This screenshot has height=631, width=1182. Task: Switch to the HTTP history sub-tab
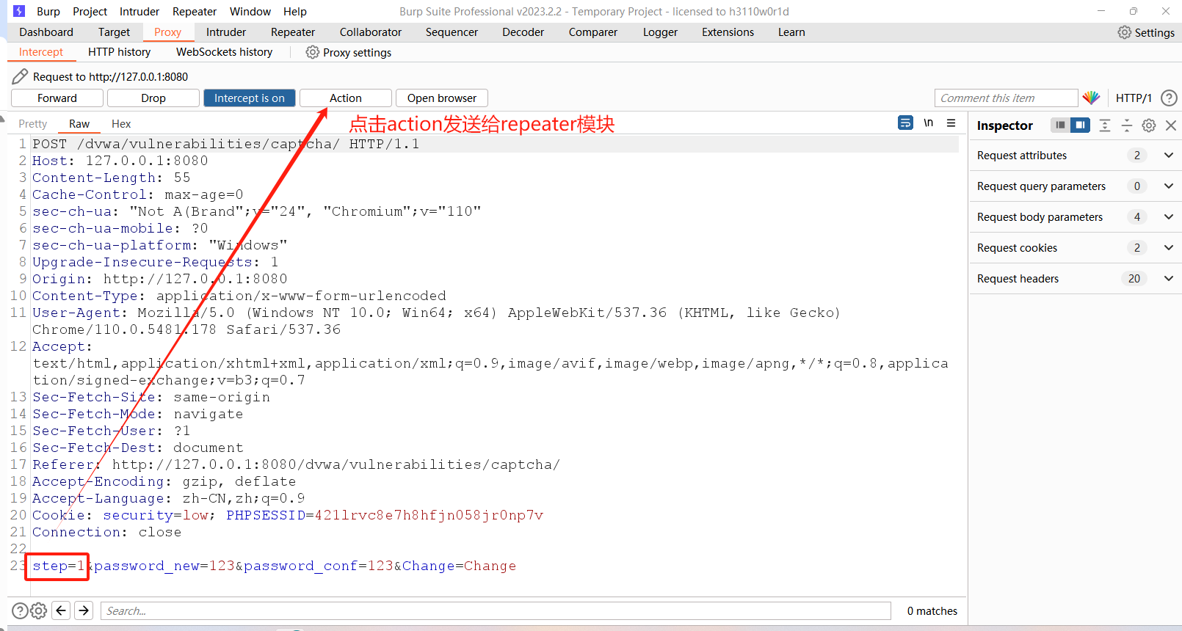pos(119,52)
